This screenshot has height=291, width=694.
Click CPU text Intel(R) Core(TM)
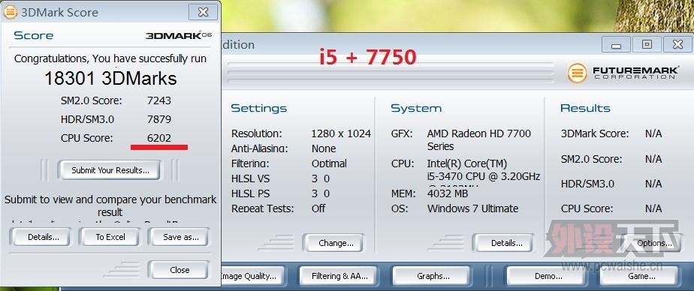pos(467,163)
